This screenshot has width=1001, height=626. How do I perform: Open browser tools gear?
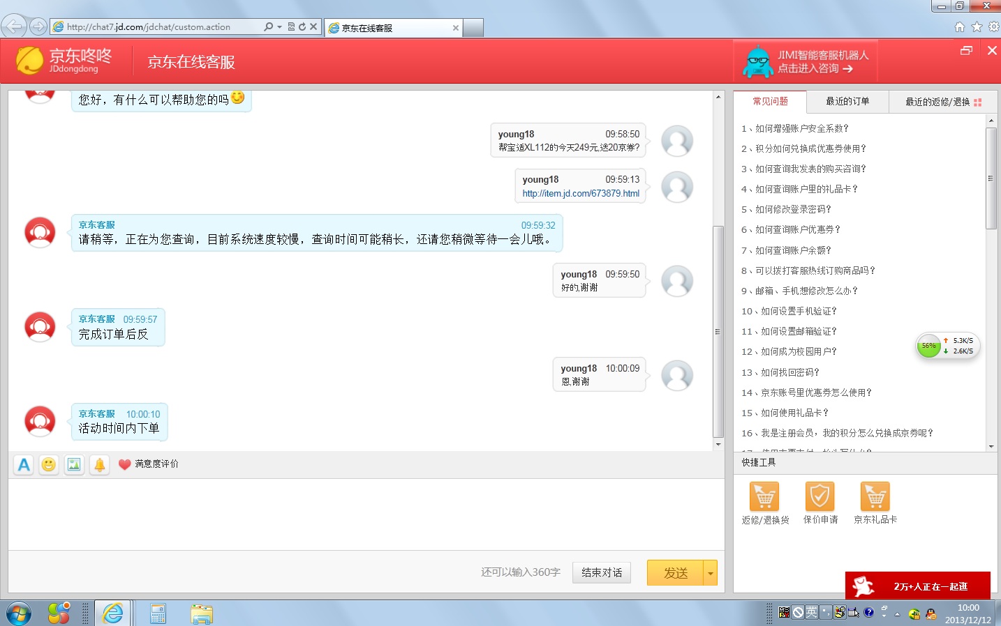pos(993,26)
